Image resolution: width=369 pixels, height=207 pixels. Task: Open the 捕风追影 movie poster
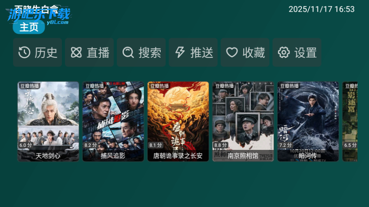(x=113, y=121)
